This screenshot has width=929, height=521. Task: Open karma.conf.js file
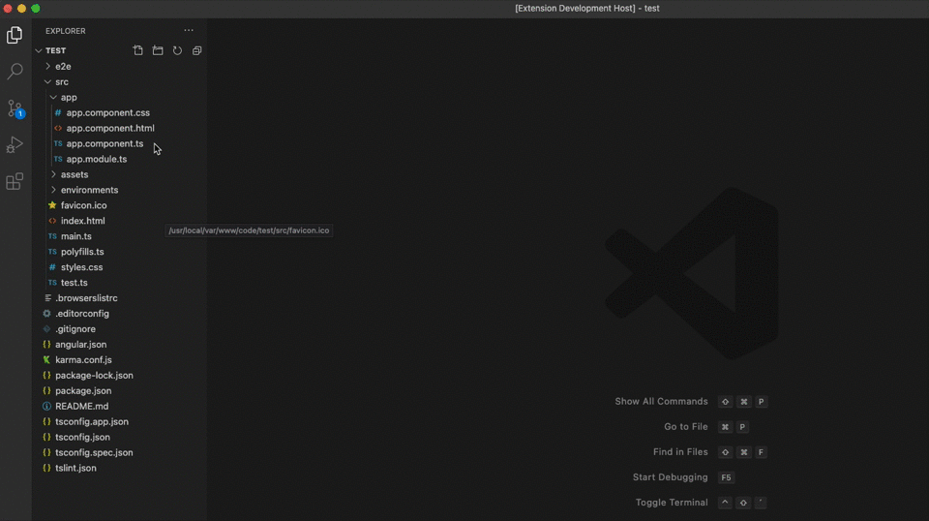click(83, 360)
